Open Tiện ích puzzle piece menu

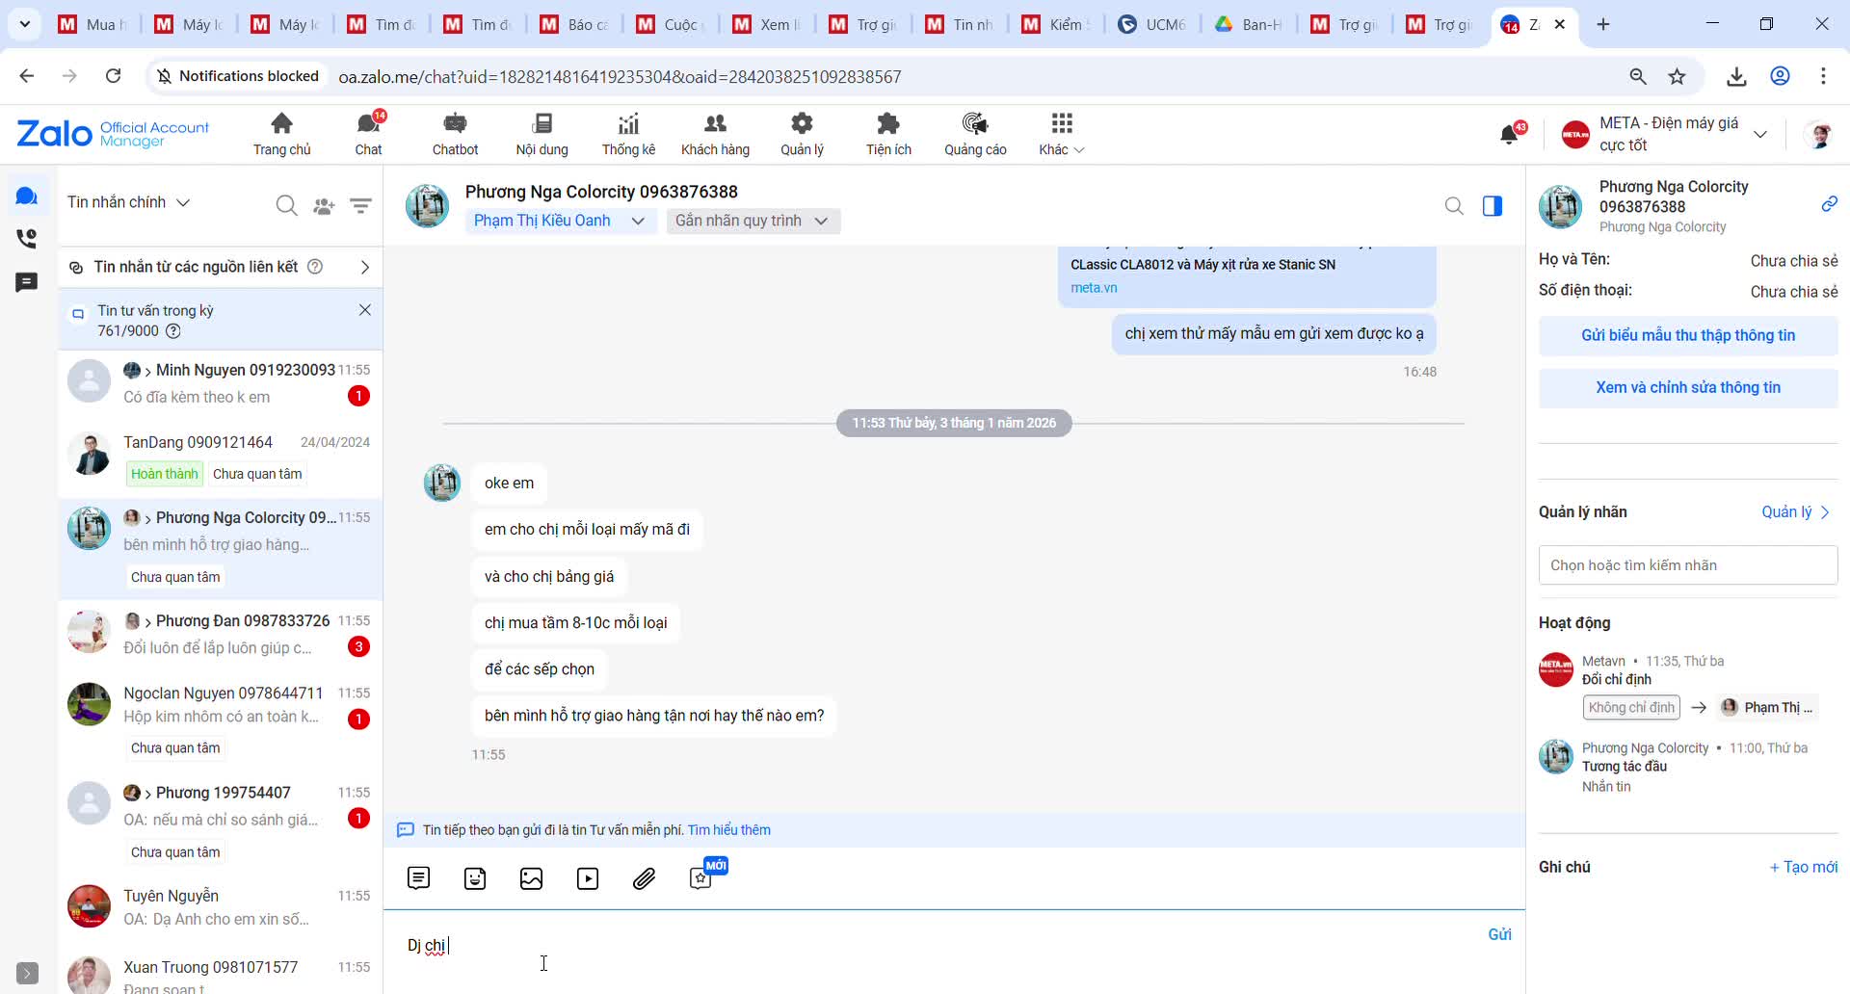point(888,134)
